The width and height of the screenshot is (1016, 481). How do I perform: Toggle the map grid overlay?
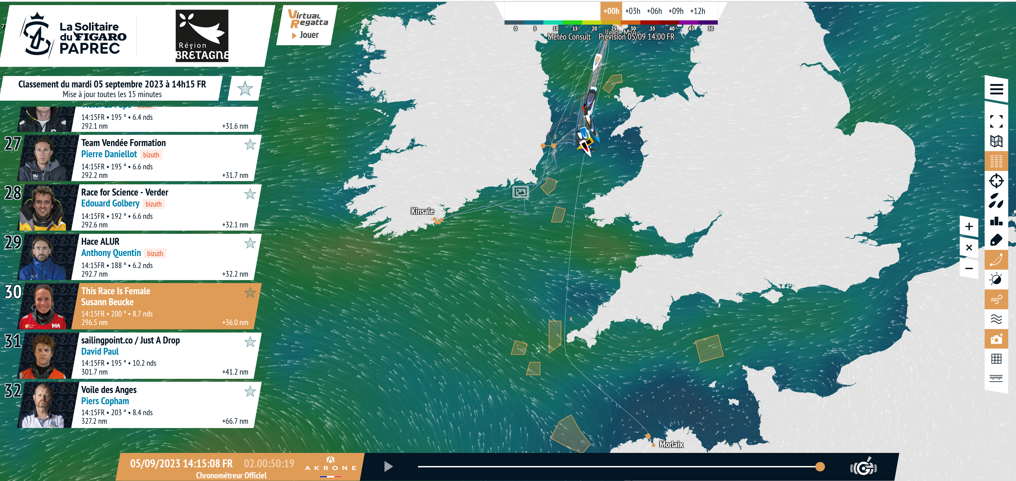pyautogui.click(x=996, y=358)
